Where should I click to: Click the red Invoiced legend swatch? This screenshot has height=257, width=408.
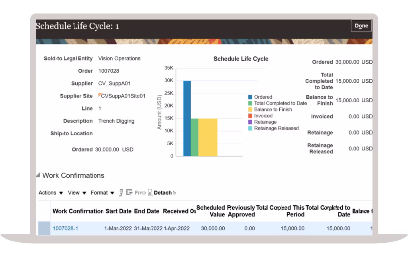250,116
